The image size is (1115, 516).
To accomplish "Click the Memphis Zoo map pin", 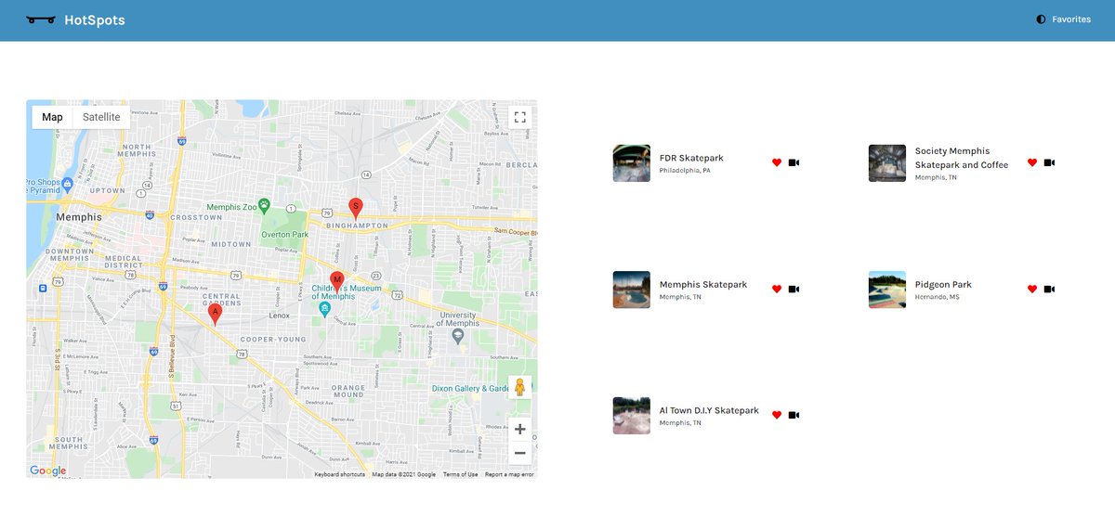I will click(265, 205).
